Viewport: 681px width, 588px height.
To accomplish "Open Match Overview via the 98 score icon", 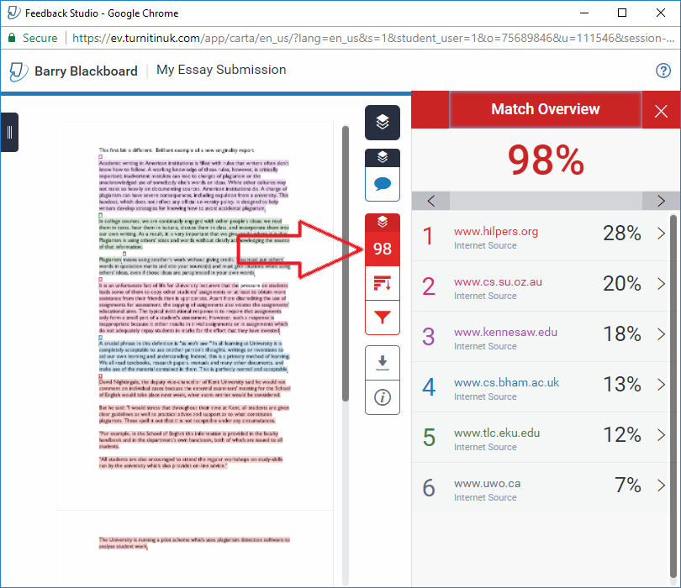I will pyautogui.click(x=383, y=248).
